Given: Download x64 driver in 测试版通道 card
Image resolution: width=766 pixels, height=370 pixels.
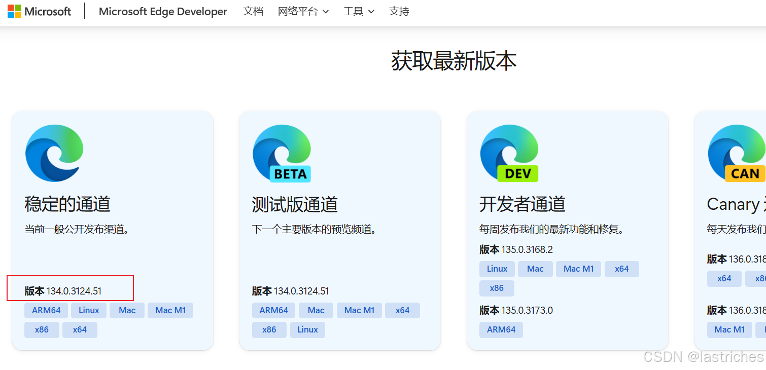Looking at the screenshot, I should [x=403, y=310].
